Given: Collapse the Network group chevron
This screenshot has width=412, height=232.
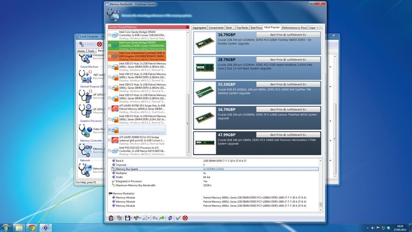Looking at the screenshot, I should click(x=330, y=160).
